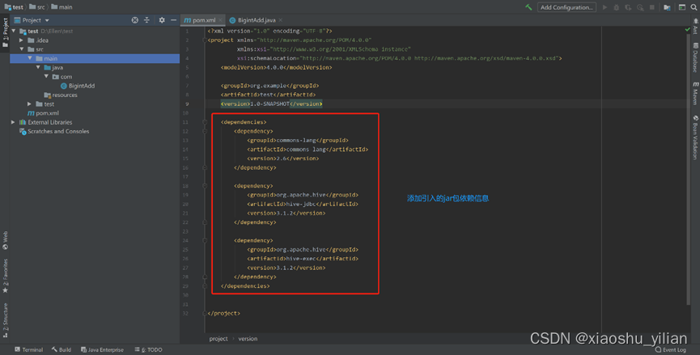Open the Structure tool window side tab
Screen dimensions: 700x355
click(x=5, y=320)
